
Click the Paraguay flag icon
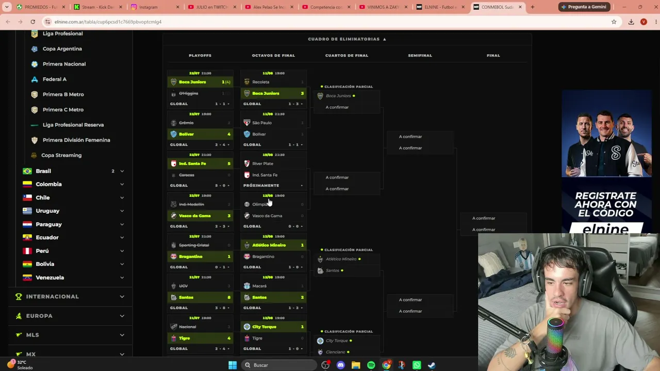27,224
